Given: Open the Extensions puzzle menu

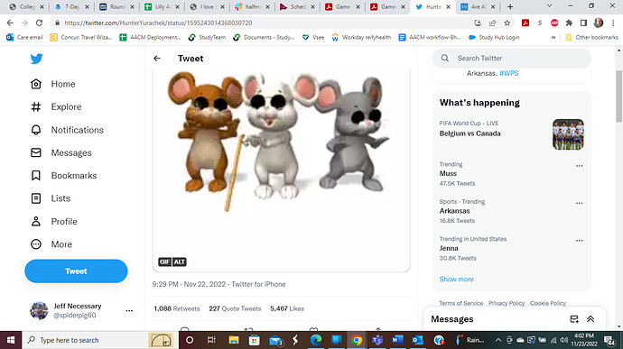Looking at the screenshot, I should pyautogui.click(x=569, y=23).
